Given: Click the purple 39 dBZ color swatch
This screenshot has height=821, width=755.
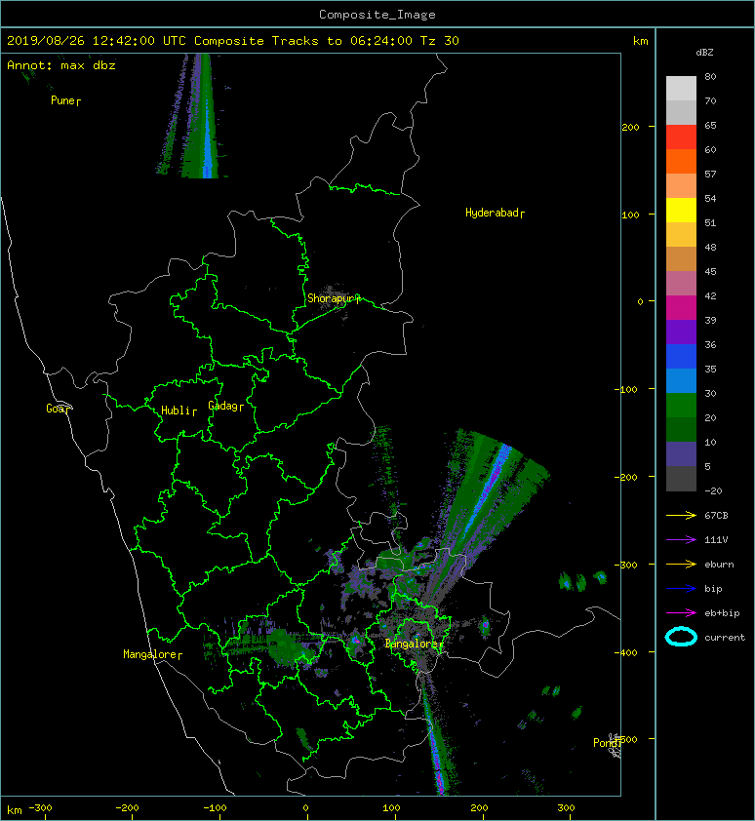Looking at the screenshot, I should coord(681,332).
